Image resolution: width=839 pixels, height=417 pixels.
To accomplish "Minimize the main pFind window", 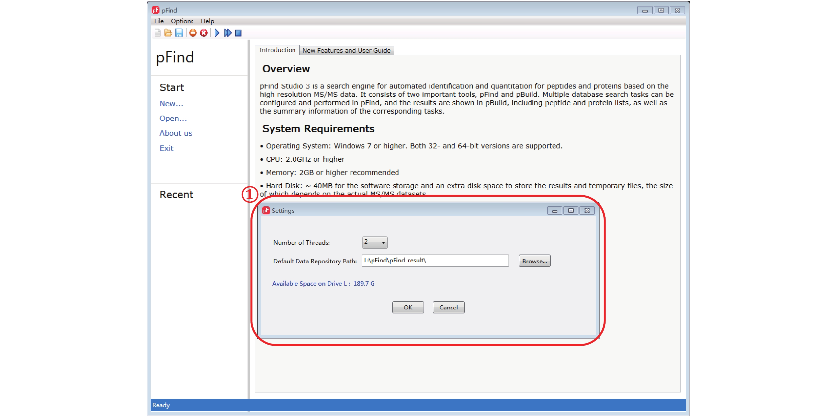I will (x=645, y=11).
